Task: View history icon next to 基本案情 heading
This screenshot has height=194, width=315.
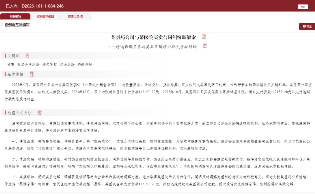Action: [32, 74]
